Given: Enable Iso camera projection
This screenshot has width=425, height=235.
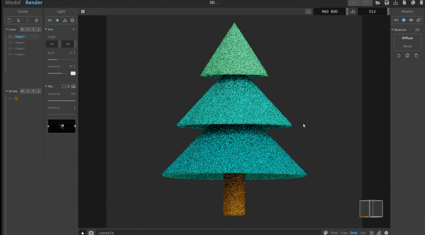Looking at the screenshot, I should click(x=363, y=233).
